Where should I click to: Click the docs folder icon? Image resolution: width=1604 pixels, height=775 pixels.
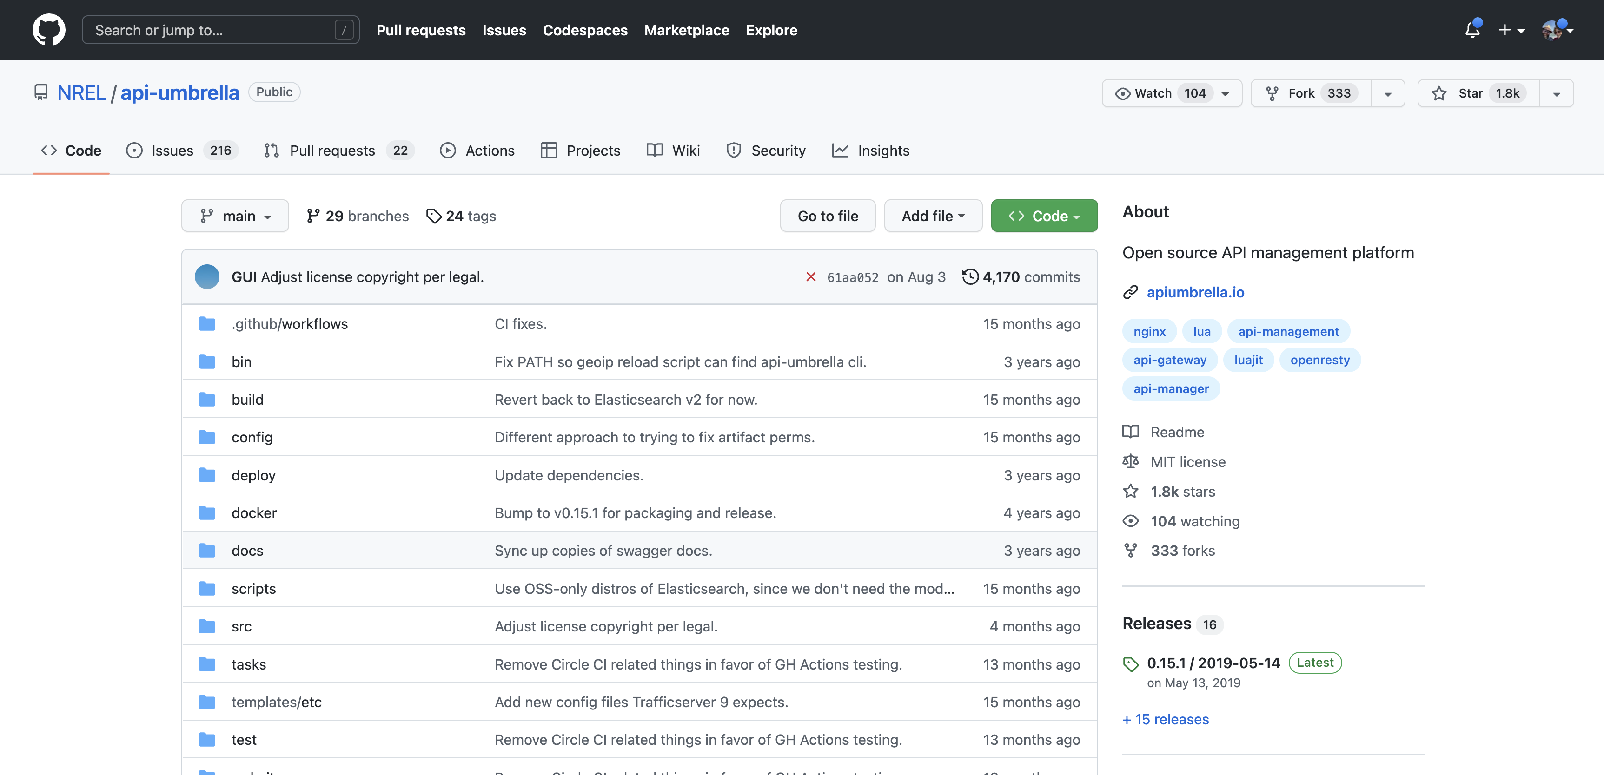point(207,551)
